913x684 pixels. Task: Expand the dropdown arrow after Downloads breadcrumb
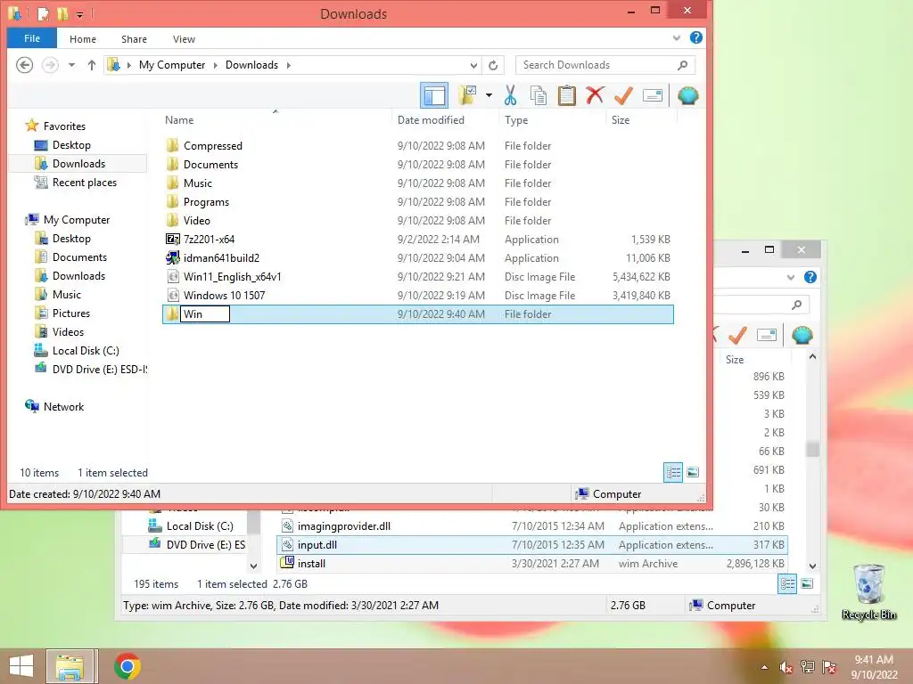pos(288,65)
